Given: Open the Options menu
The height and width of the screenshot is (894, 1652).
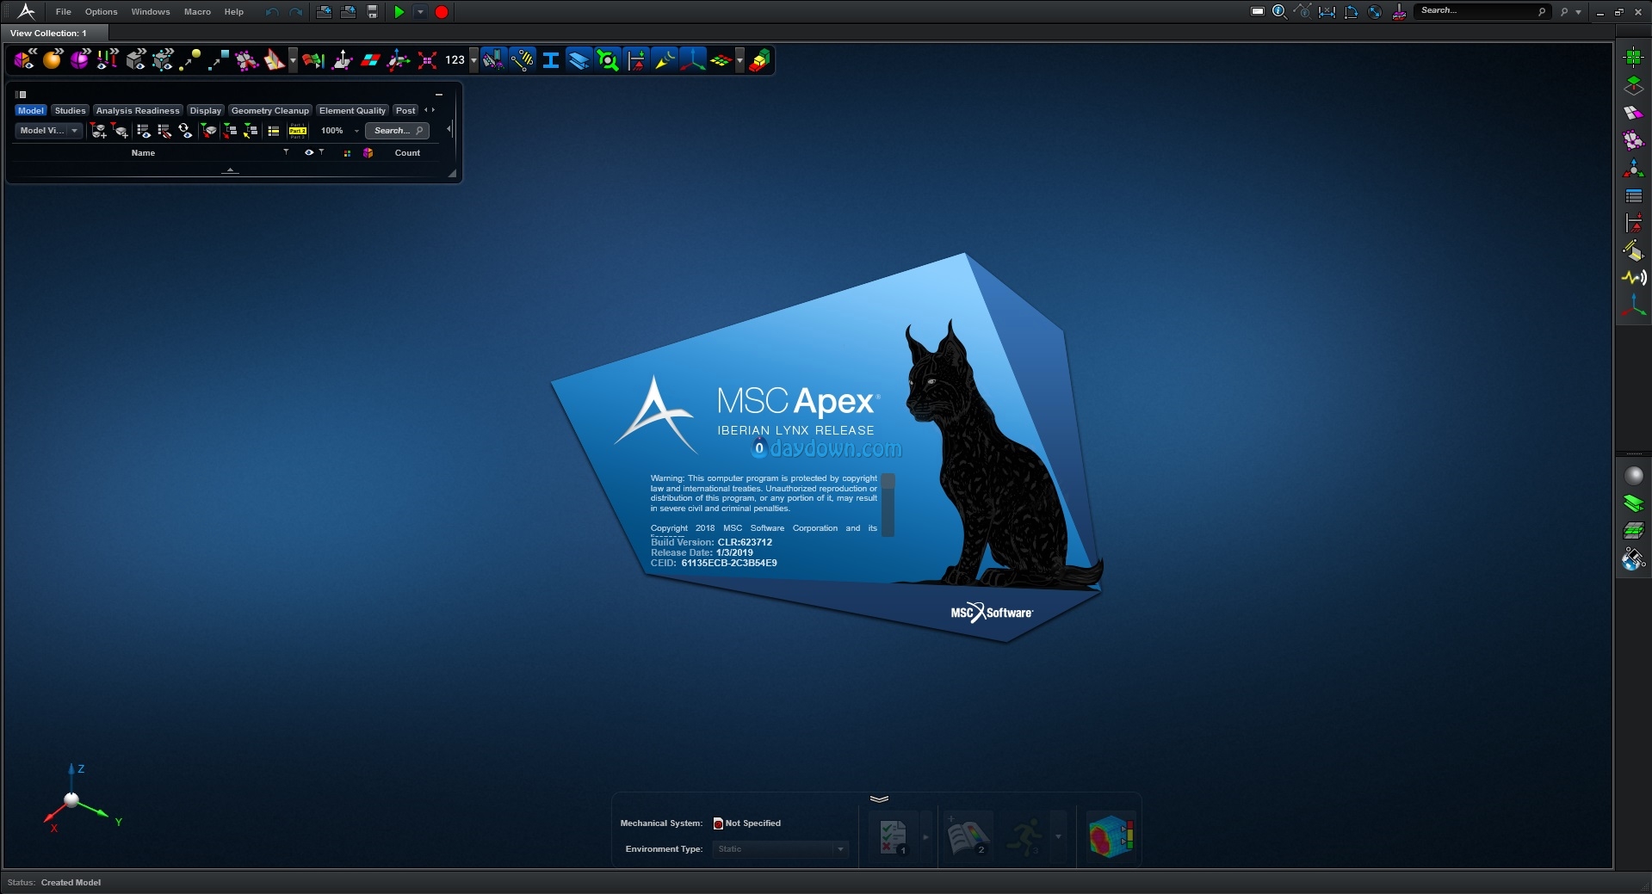Looking at the screenshot, I should click(x=101, y=12).
